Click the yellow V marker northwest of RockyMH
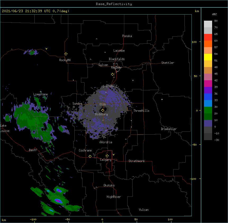 point(46,49)
